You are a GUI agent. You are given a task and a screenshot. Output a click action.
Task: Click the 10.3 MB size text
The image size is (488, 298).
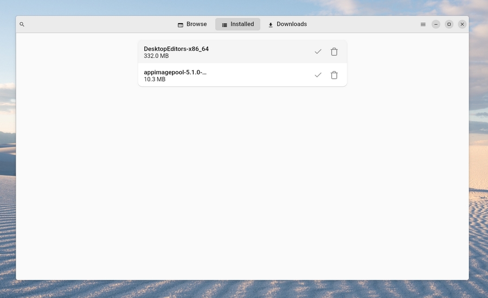point(155,79)
